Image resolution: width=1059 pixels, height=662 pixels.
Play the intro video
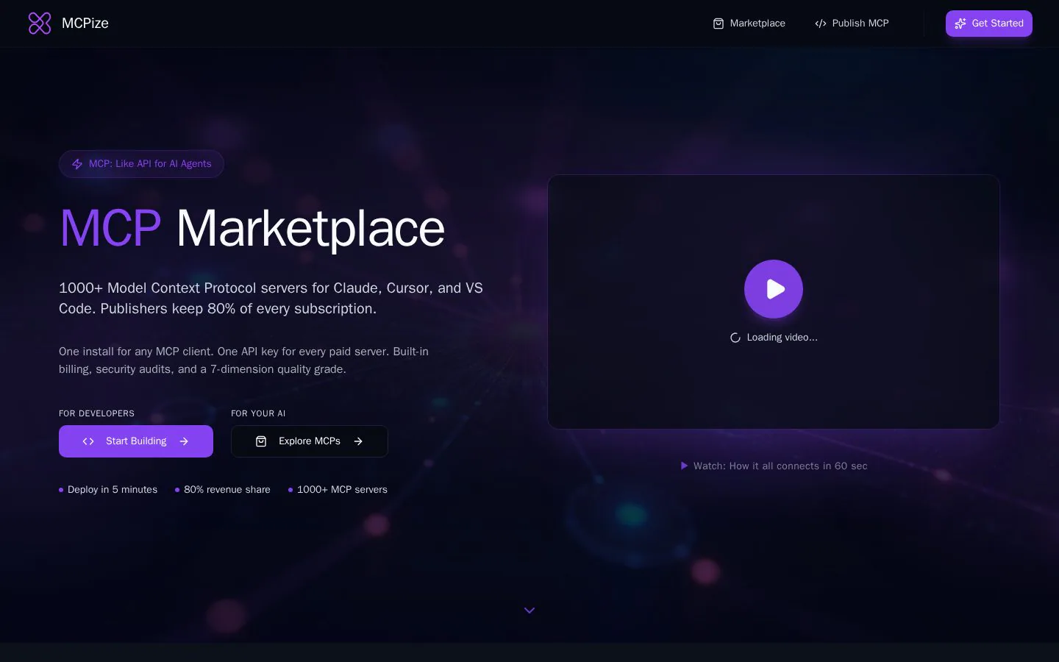tap(774, 289)
